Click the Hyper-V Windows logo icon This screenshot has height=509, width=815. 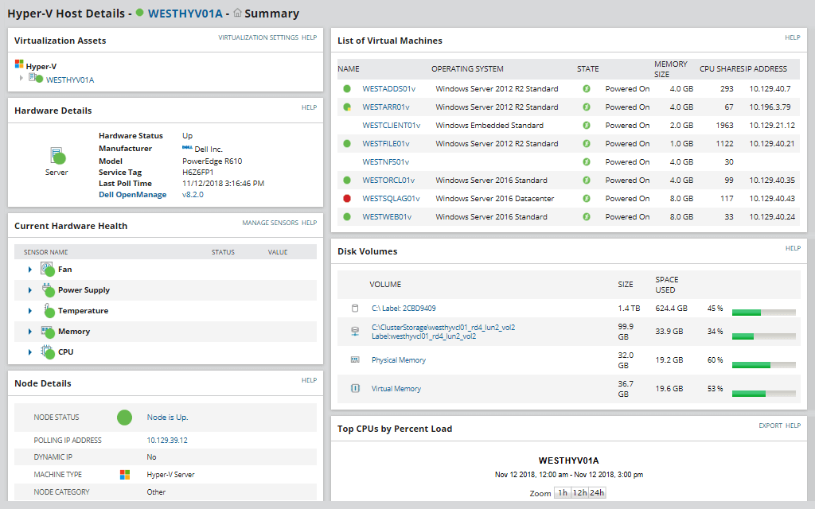[19, 65]
